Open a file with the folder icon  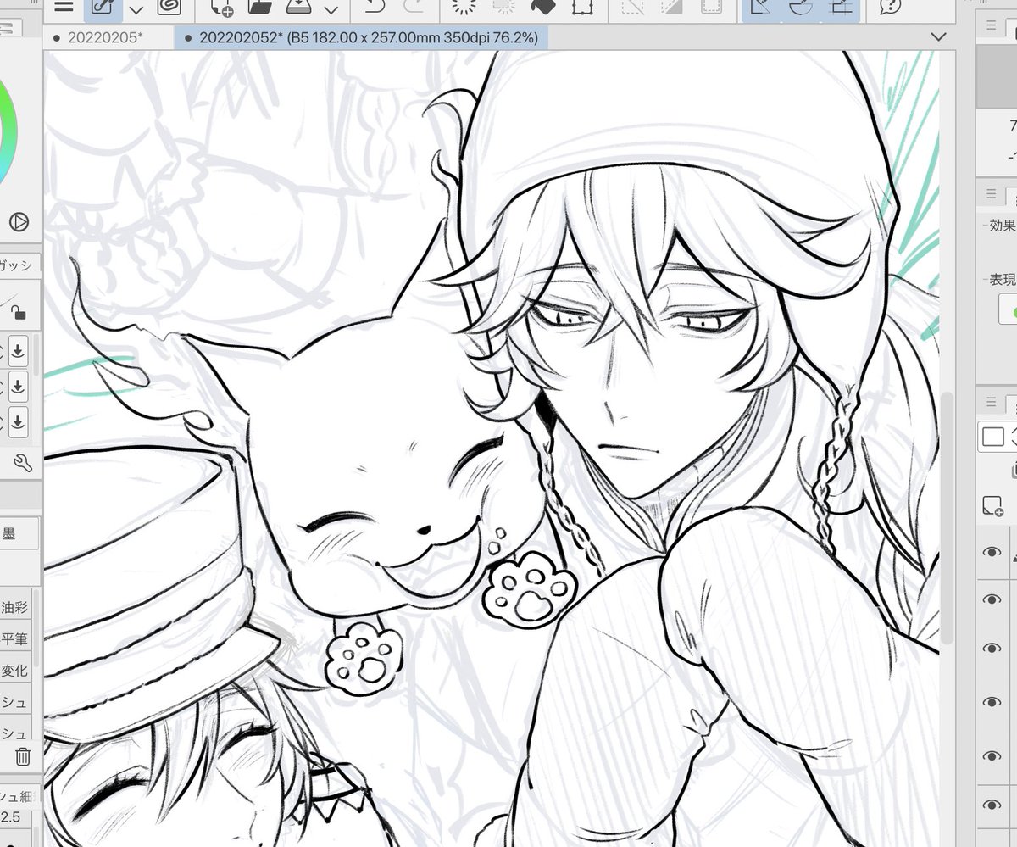(x=260, y=8)
